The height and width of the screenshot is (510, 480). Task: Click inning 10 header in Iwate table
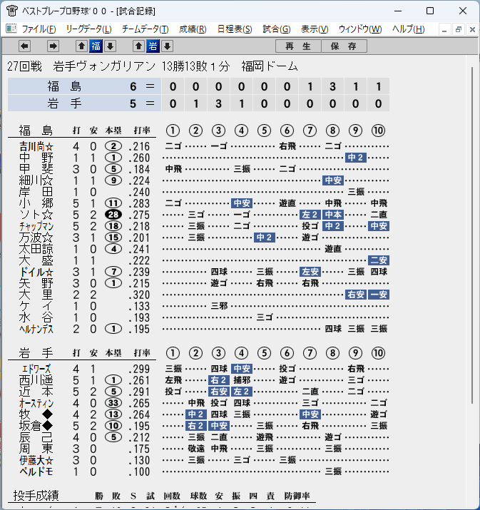[378, 353]
